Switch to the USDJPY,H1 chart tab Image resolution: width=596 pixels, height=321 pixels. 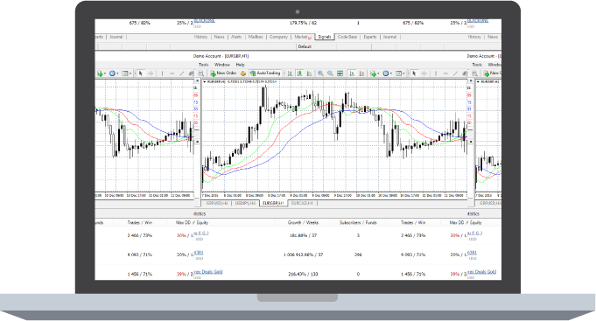[245, 204]
